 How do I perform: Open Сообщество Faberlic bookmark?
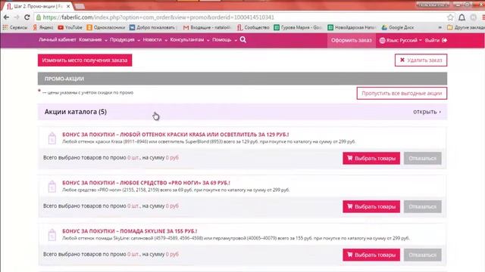253,27
